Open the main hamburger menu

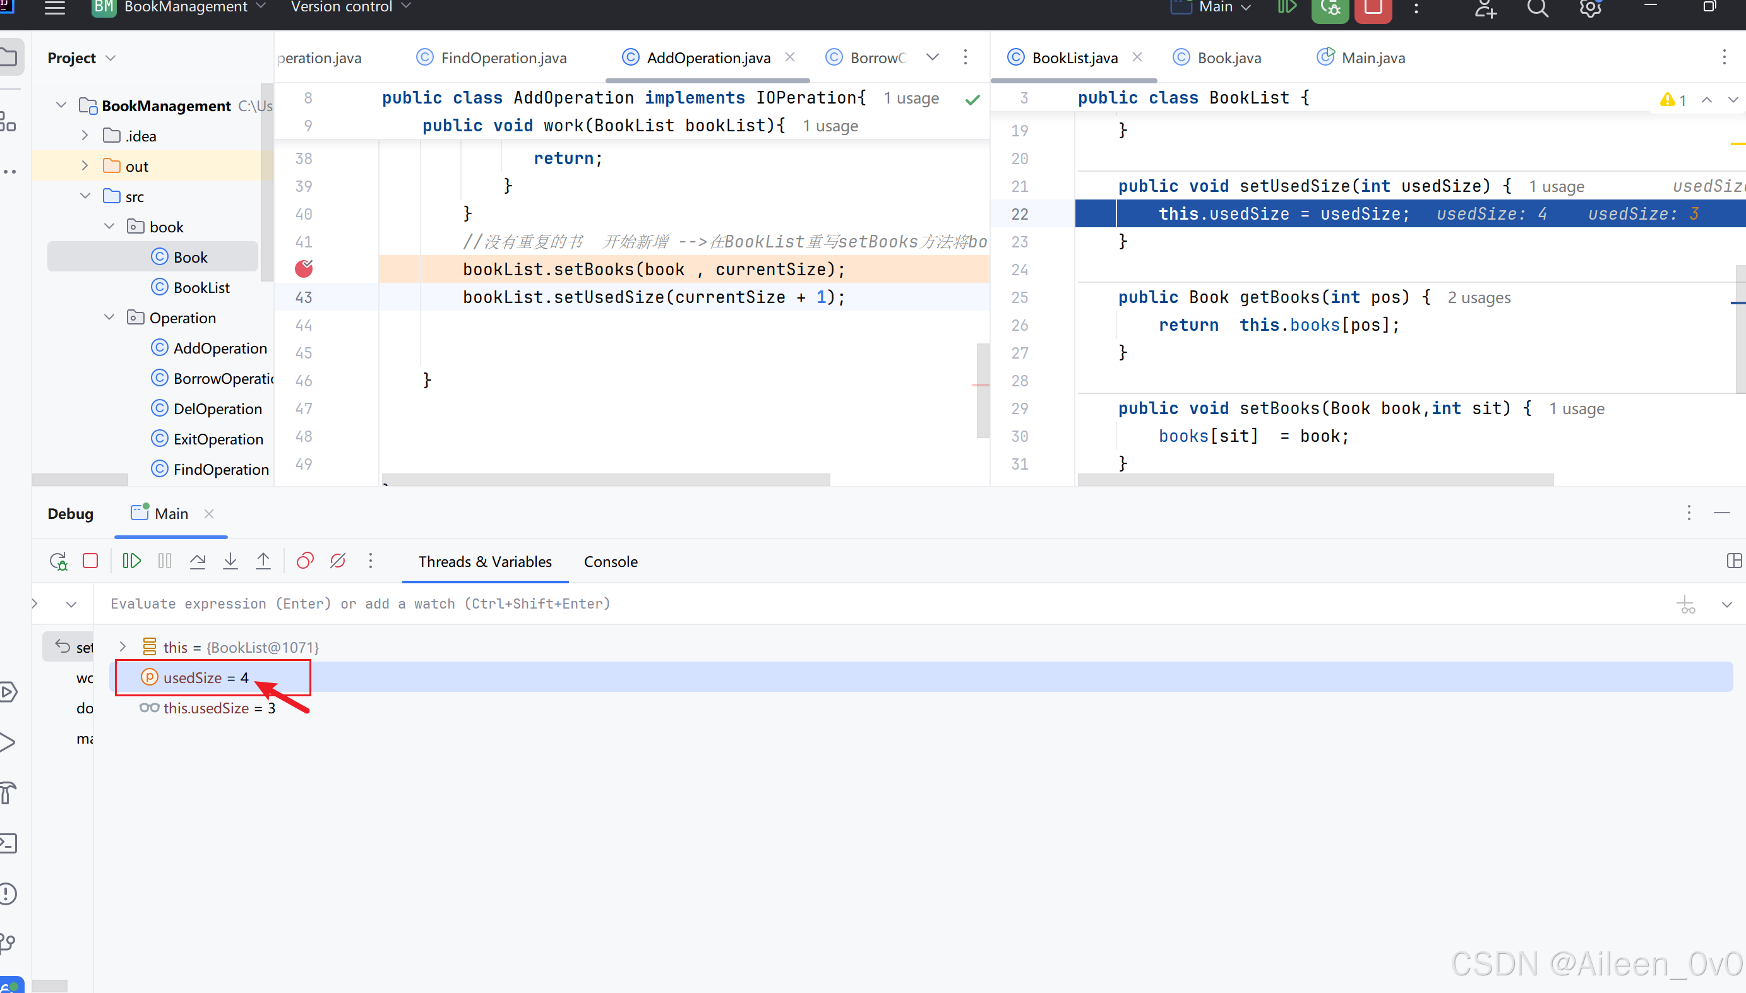(x=54, y=8)
